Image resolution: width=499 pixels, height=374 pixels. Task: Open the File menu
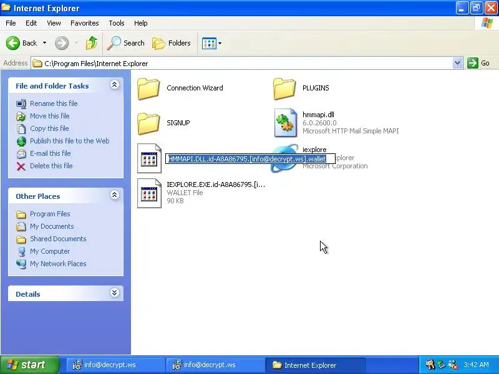pyautogui.click(x=11, y=23)
